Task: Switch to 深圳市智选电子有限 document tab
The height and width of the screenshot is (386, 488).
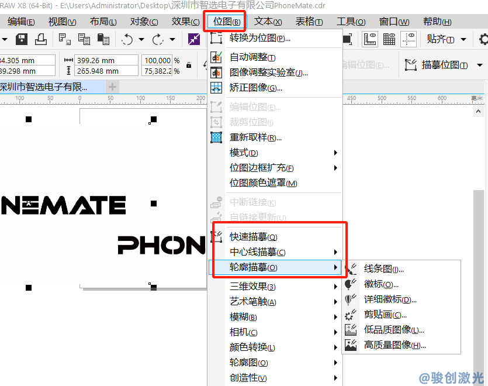Action: coord(52,87)
